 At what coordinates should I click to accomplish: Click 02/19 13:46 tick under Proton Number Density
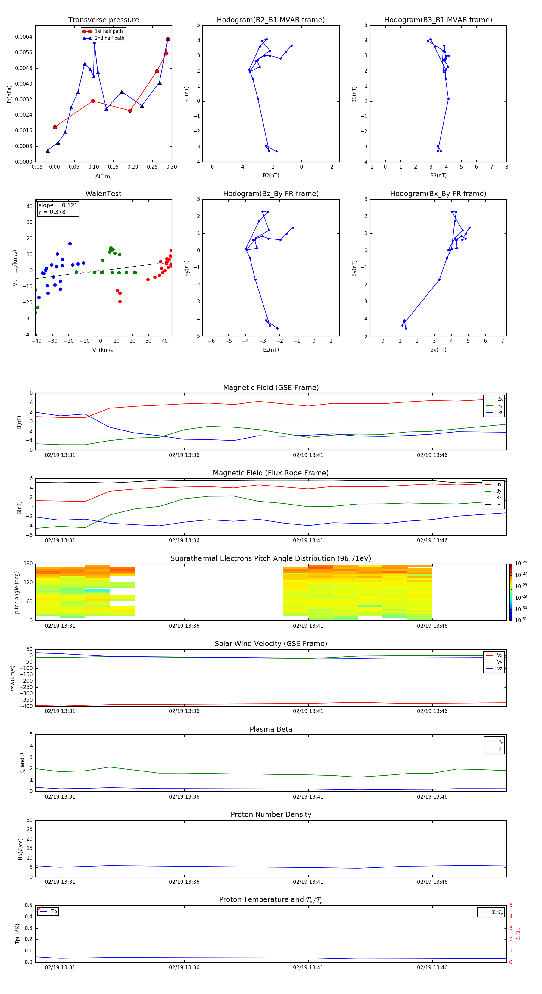click(432, 882)
